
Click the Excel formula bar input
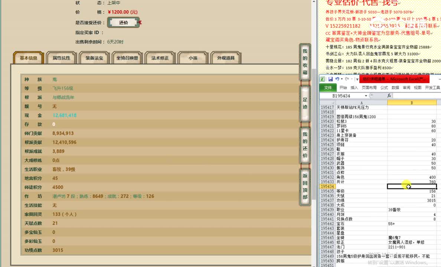[417, 96]
